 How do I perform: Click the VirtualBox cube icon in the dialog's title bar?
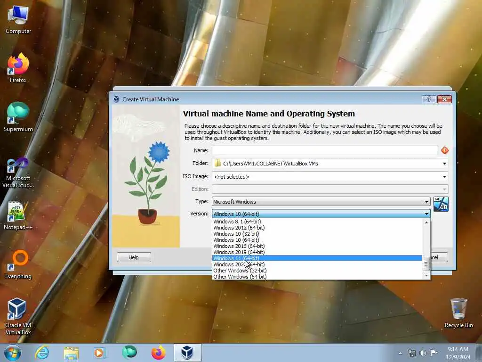116,99
